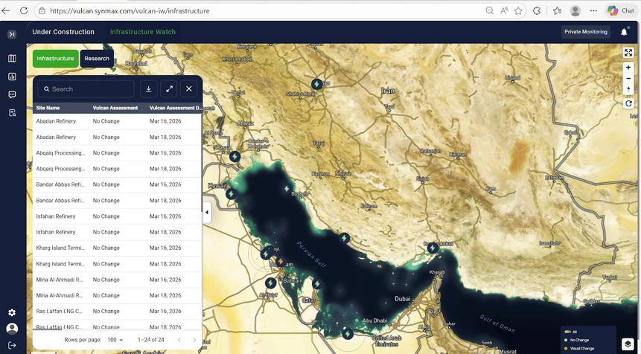
Task: Open the rows per page dropdown
Action: click(x=116, y=340)
